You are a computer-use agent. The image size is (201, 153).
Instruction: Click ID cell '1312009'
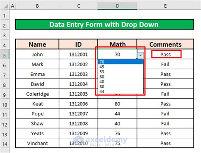(78, 134)
